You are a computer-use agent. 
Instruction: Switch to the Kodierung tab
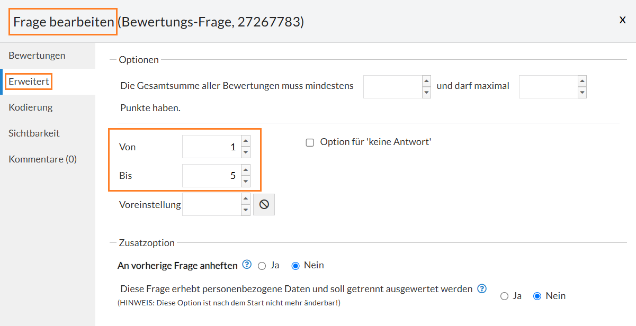[31, 107]
